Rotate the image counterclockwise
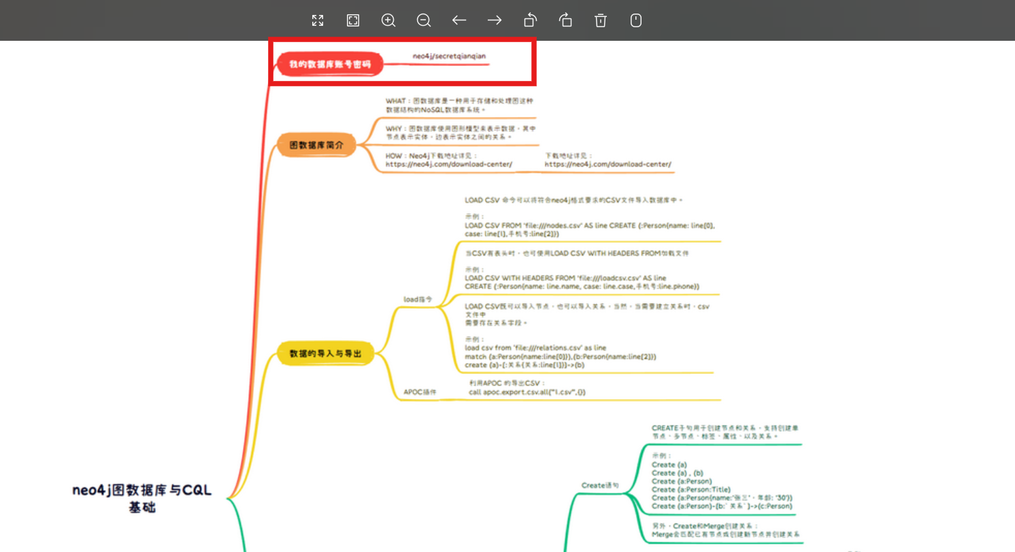Screen dimensions: 1015x552 pyautogui.click(x=530, y=20)
